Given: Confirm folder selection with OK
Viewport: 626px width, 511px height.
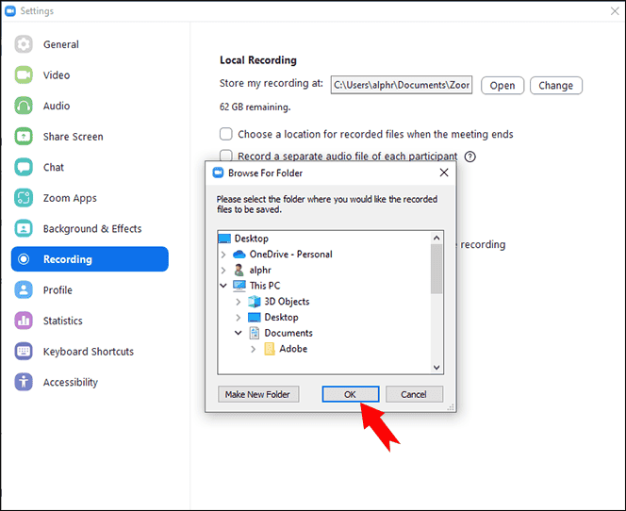Looking at the screenshot, I should point(350,394).
